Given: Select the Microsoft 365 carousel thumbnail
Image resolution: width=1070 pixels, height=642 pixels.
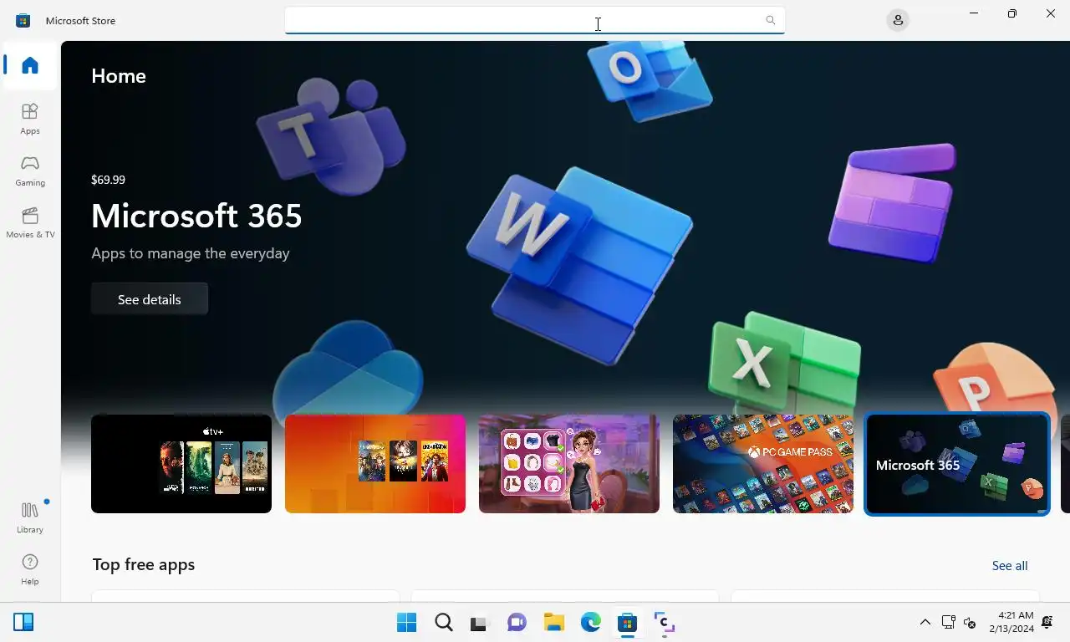Looking at the screenshot, I should coord(957,464).
